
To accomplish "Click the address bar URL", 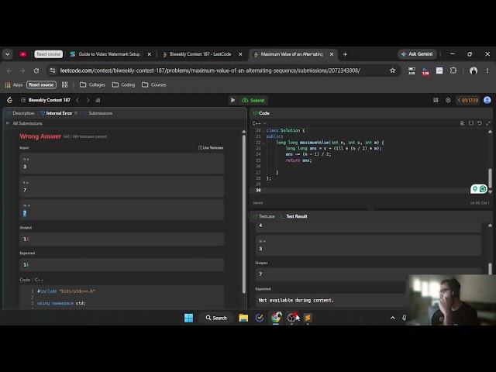I will [x=210, y=71].
